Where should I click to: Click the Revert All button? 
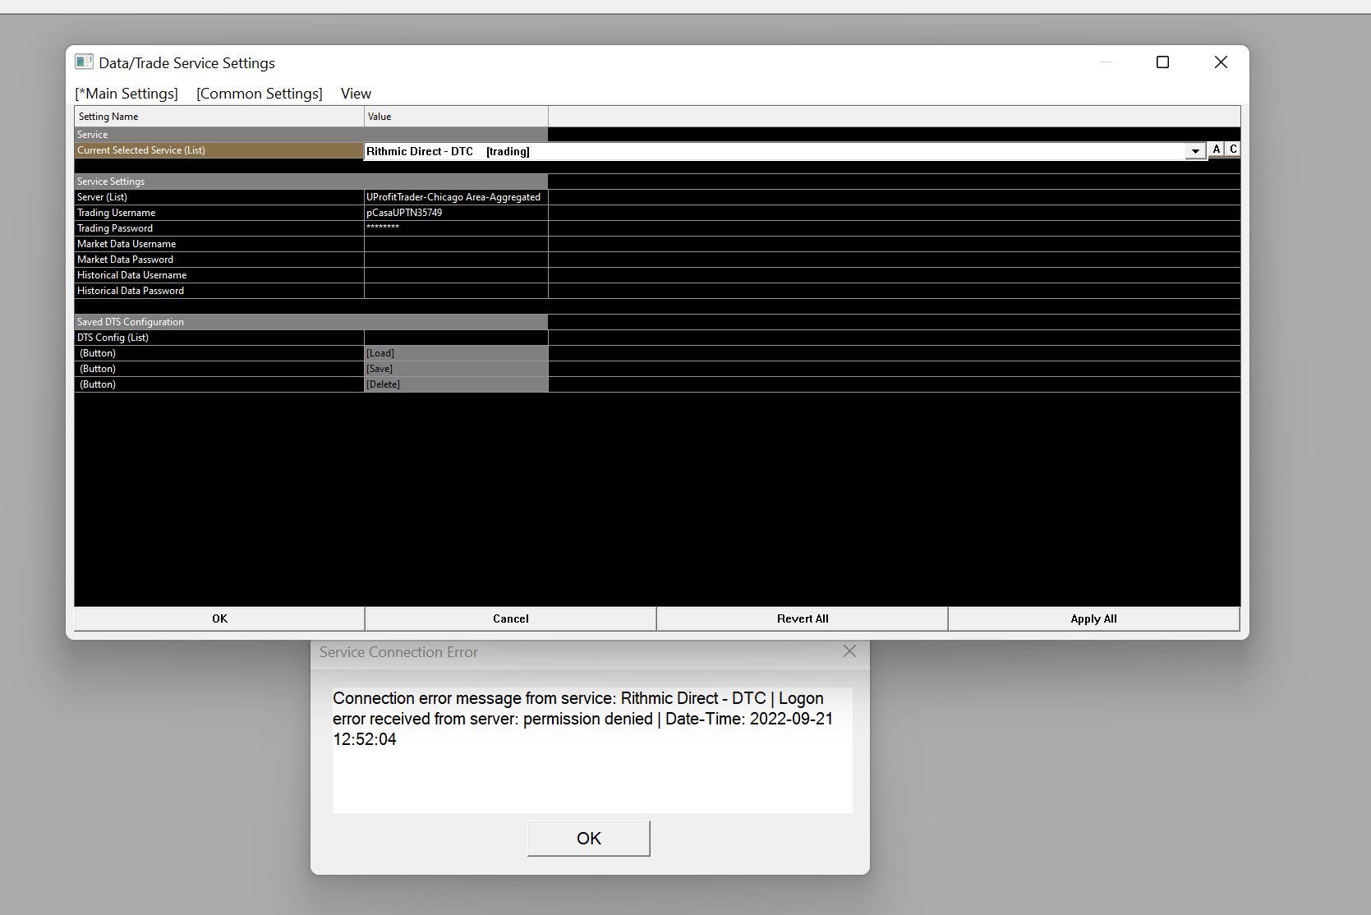pos(803,618)
